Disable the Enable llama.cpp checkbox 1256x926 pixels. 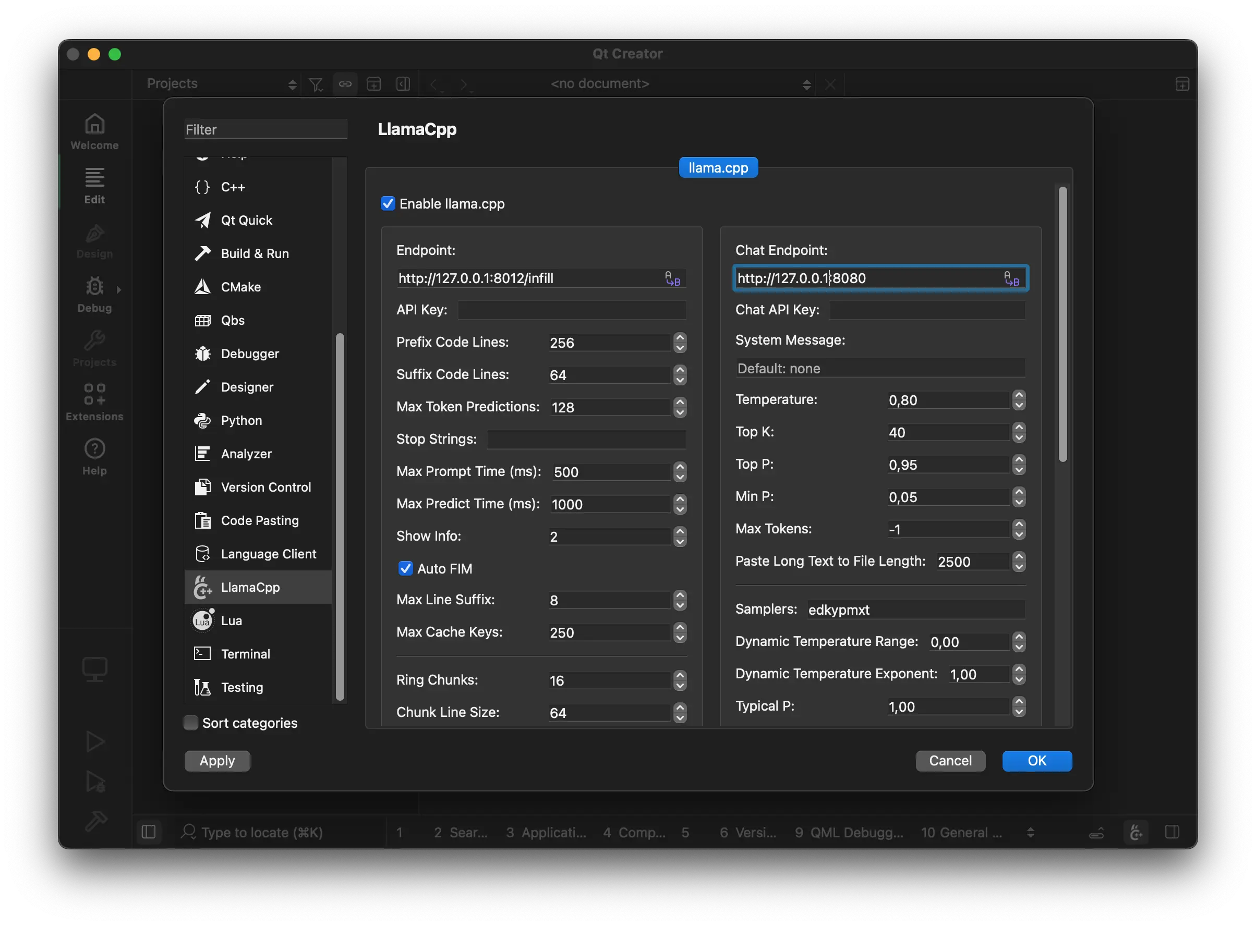pos(388,203)
